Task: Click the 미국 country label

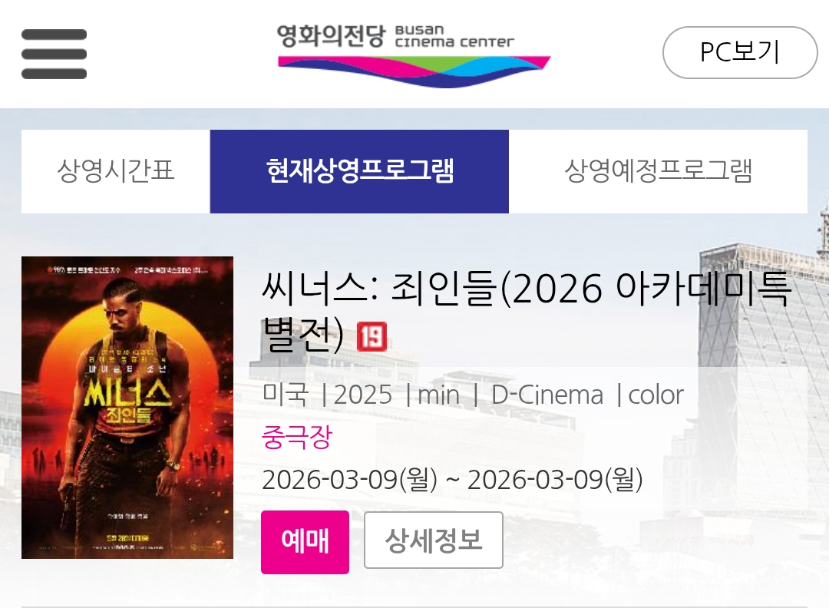Action: click(x=285, y=395)
